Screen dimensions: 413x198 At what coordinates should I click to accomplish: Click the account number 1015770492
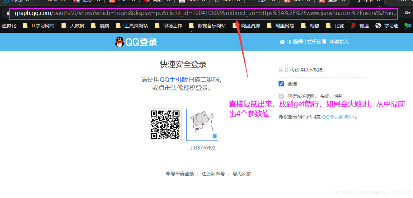(203, 148)
